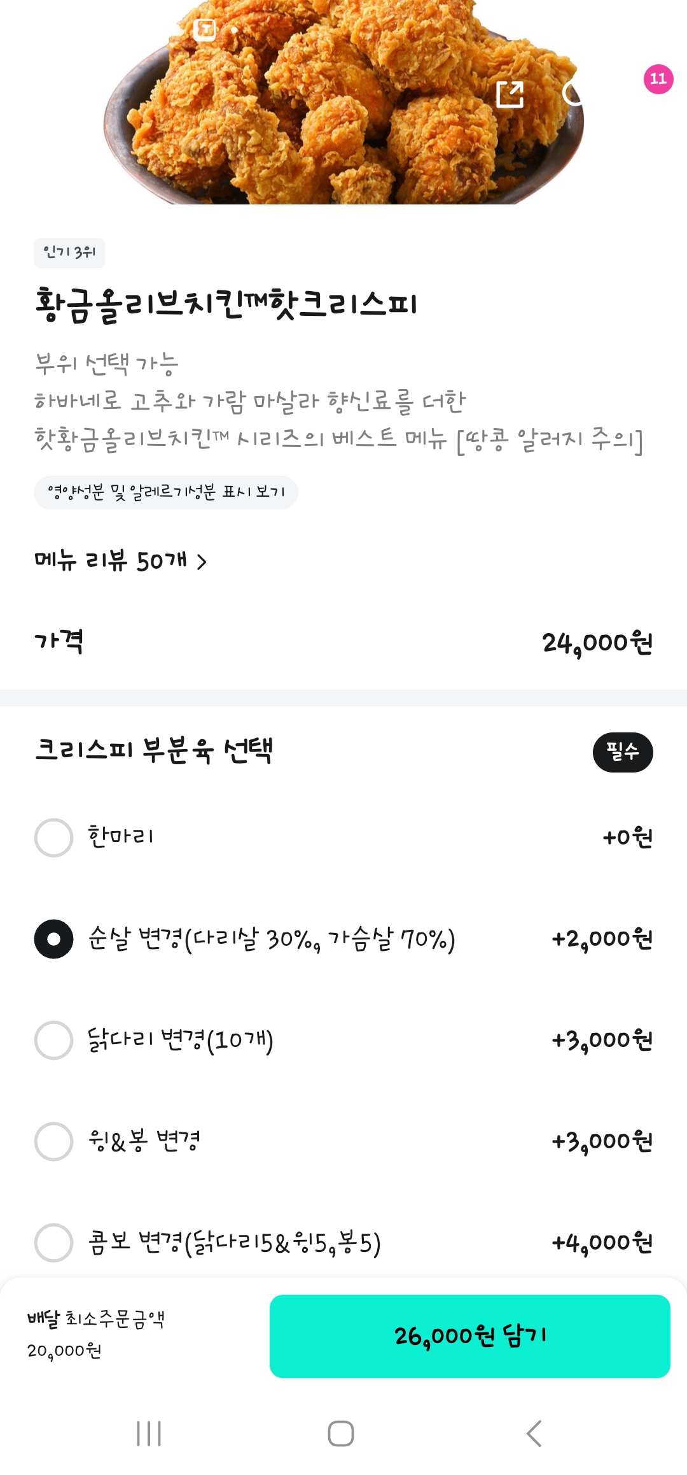This screenshot has width=687, height=1475.
Task: Add to cart with 26,000원 담기 button
Action: tap(469, 1336)
